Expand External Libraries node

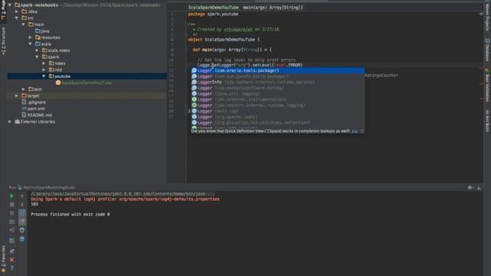pos(10,122)
